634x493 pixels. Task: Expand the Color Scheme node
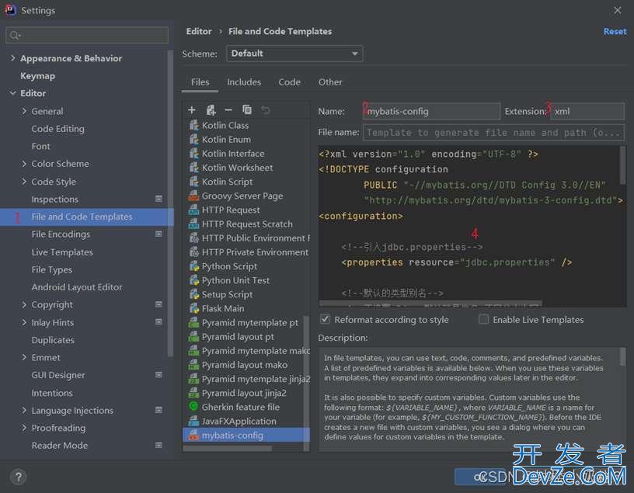tap(24, 164)
